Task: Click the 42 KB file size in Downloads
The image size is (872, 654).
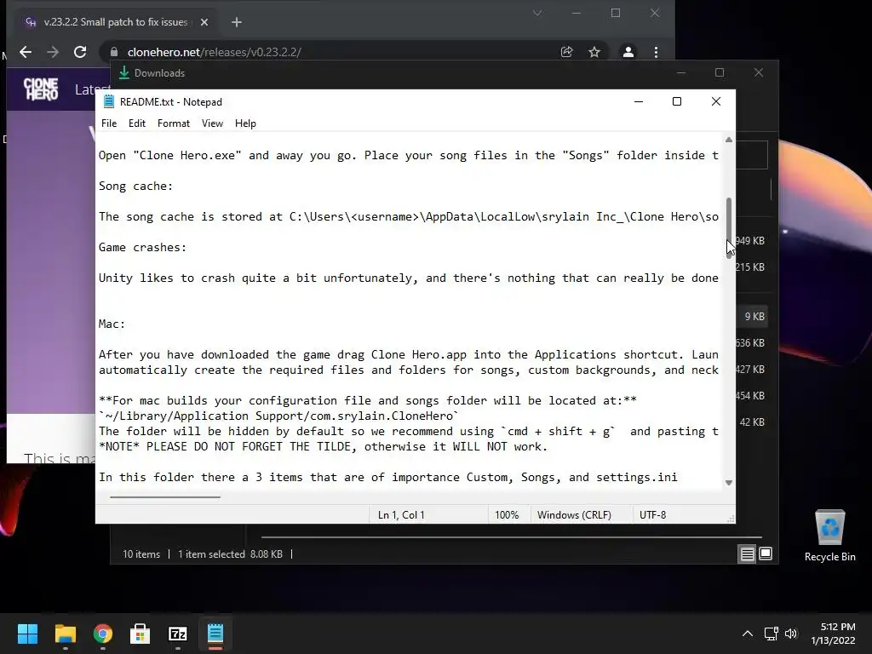Action: [x=752, y=422]
